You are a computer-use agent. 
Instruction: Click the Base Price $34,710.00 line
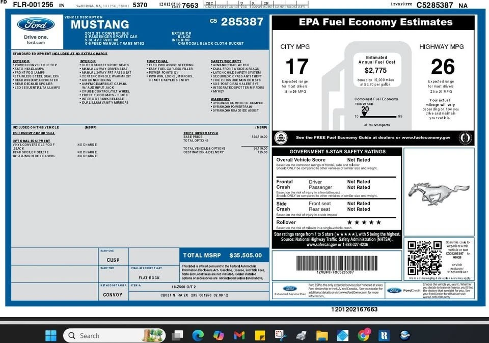coord(225,137)
